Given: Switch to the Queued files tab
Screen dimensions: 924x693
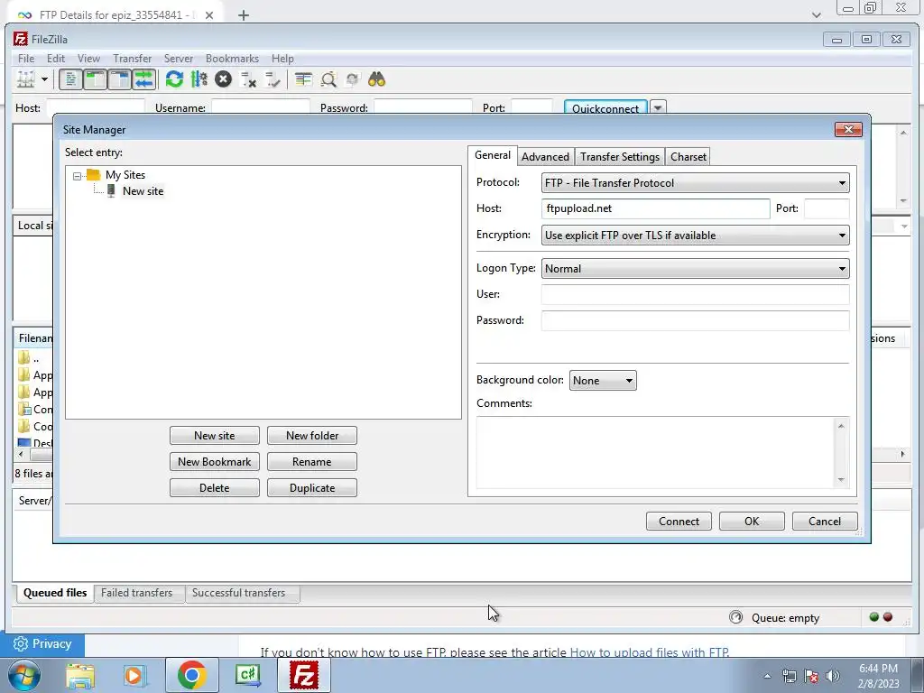Looking at the screenshot, I should tap(55, 593).
